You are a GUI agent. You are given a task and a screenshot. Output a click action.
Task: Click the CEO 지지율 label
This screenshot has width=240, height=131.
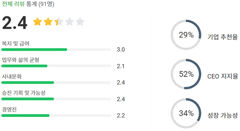222,76
